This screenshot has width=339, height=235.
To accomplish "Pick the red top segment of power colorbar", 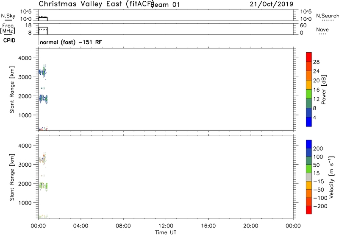I will tap(309, 57).
